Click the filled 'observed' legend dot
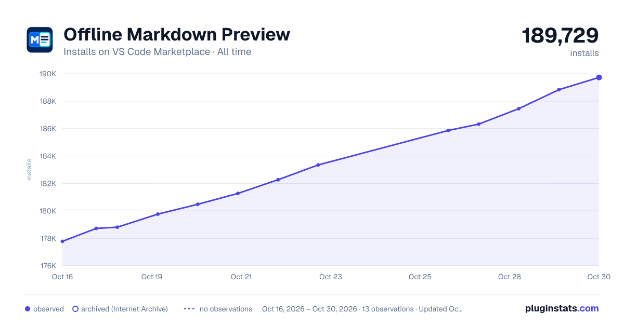 click(28, 309)
